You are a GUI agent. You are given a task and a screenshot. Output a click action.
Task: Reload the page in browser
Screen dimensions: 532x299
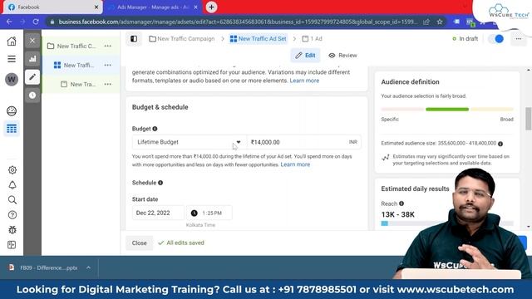36,22
